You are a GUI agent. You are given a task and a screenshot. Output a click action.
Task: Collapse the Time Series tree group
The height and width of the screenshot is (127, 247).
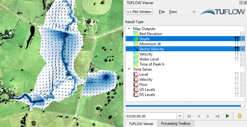(x=129, y=69)
